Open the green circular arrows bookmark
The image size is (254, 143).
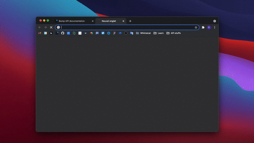(74, 33)
